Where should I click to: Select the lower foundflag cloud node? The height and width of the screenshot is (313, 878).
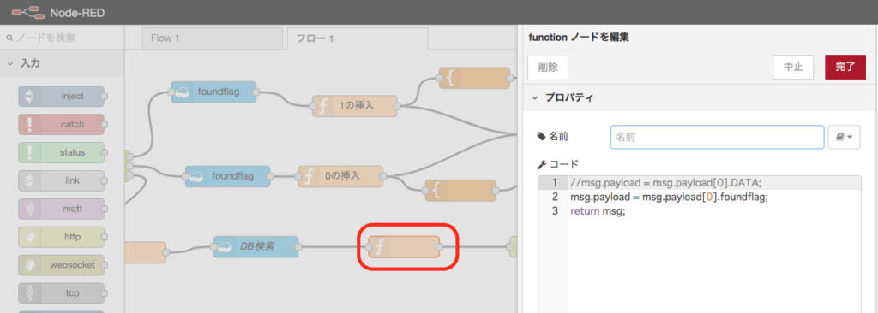pyautogui.click(x=228, y=176)
